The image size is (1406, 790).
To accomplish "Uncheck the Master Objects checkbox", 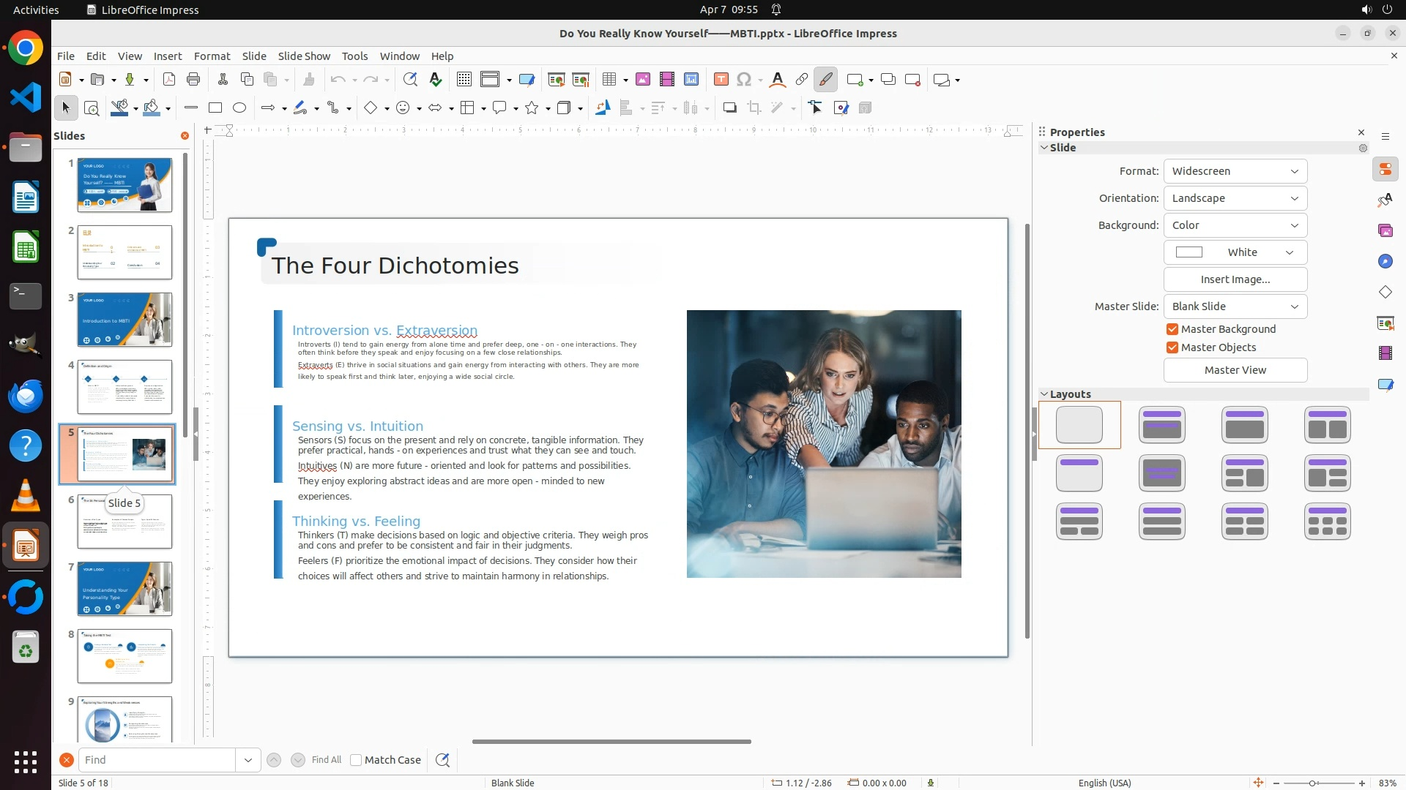I will click(x=1172, y=347).
